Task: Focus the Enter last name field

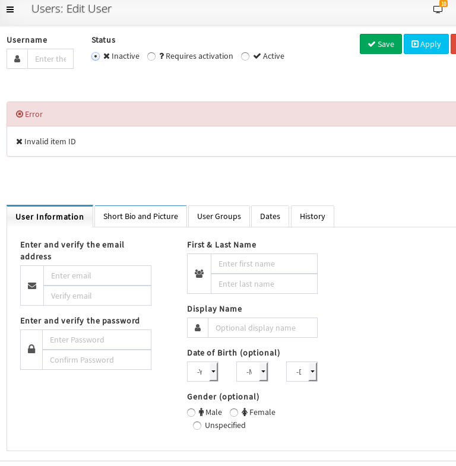Action: coord(264,284)
